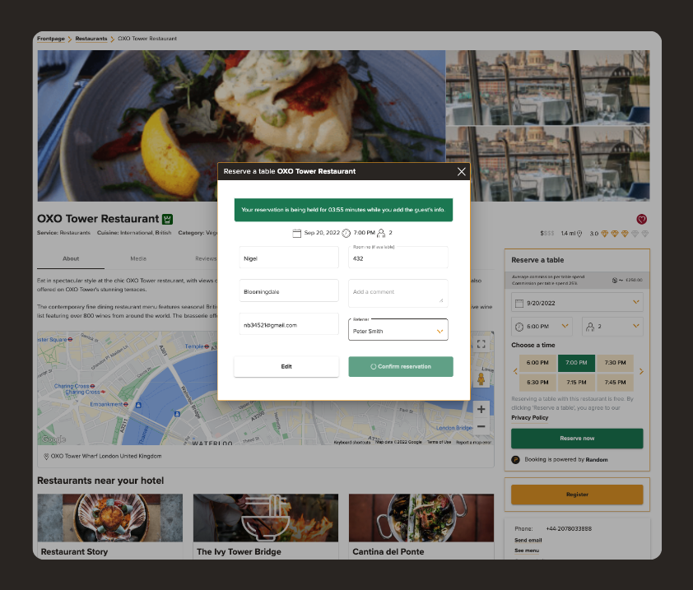The height and width of the screenshot is (590, 693).
Task: Select the 7:15 PM time slot
Action: pyautogui.click(x=576, y=383)
